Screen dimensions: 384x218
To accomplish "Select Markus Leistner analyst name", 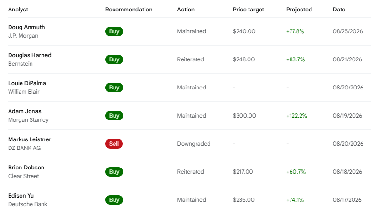I will 30,139.
